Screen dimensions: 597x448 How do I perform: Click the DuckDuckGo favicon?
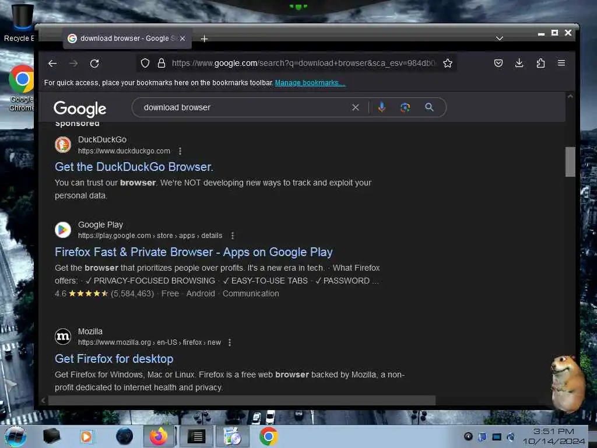pos(63,145)
